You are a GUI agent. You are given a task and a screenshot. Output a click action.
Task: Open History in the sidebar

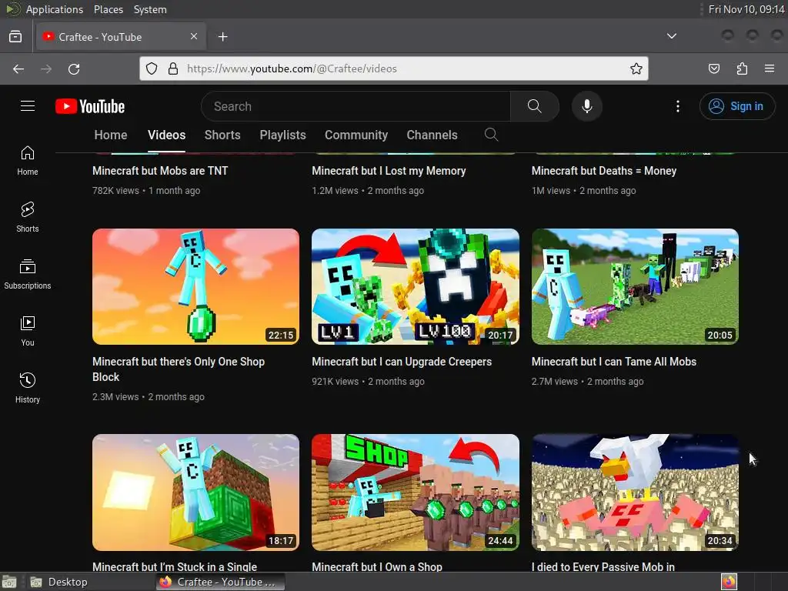coord(27,388)
